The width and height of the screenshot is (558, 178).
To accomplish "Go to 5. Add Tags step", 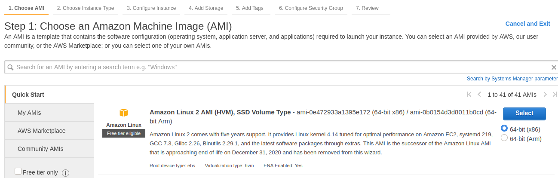I will pyautogui.click(x=251, y=8).
